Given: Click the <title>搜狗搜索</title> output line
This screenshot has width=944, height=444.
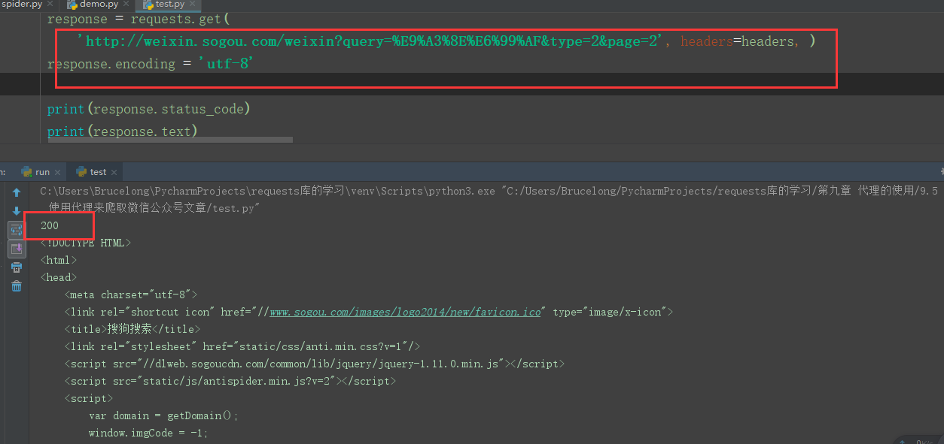Looking at the screenshot, I should (132, 329).
